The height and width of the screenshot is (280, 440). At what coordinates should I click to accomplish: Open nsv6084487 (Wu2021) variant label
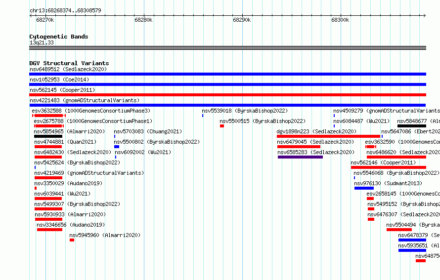(361, 121)
